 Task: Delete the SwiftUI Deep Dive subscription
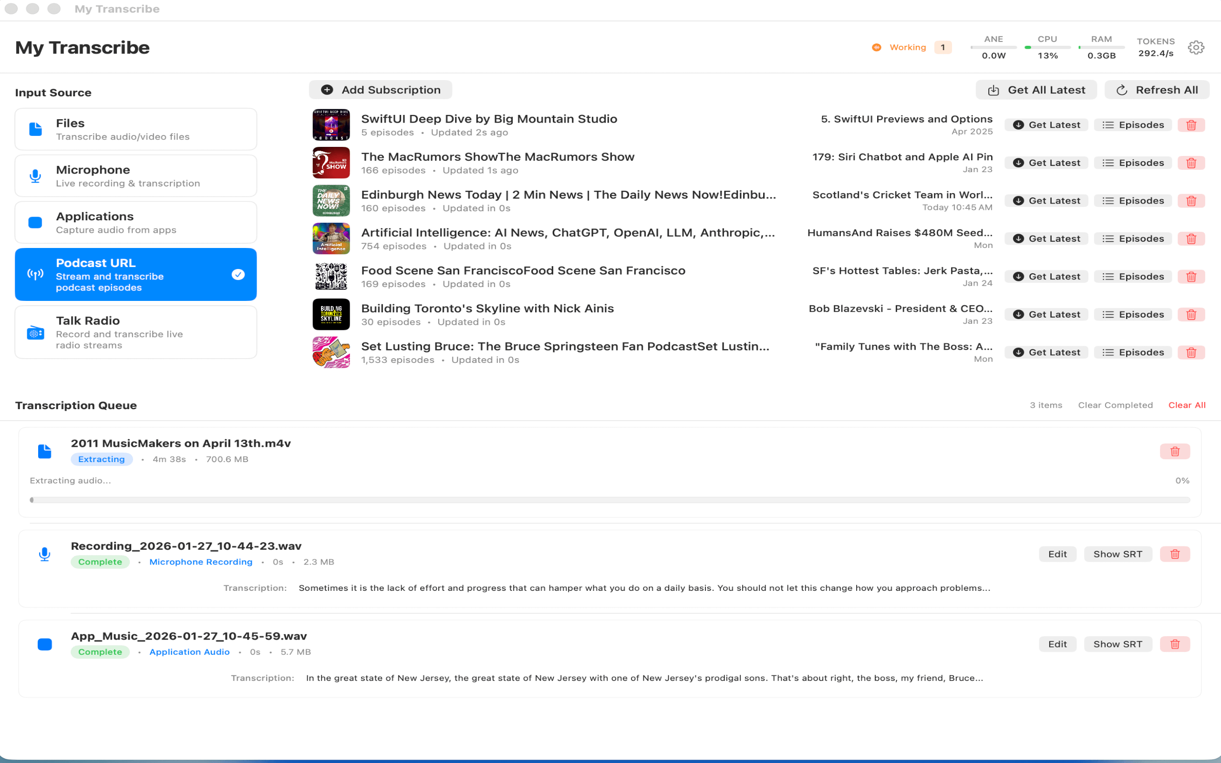tap(1191, 124)
